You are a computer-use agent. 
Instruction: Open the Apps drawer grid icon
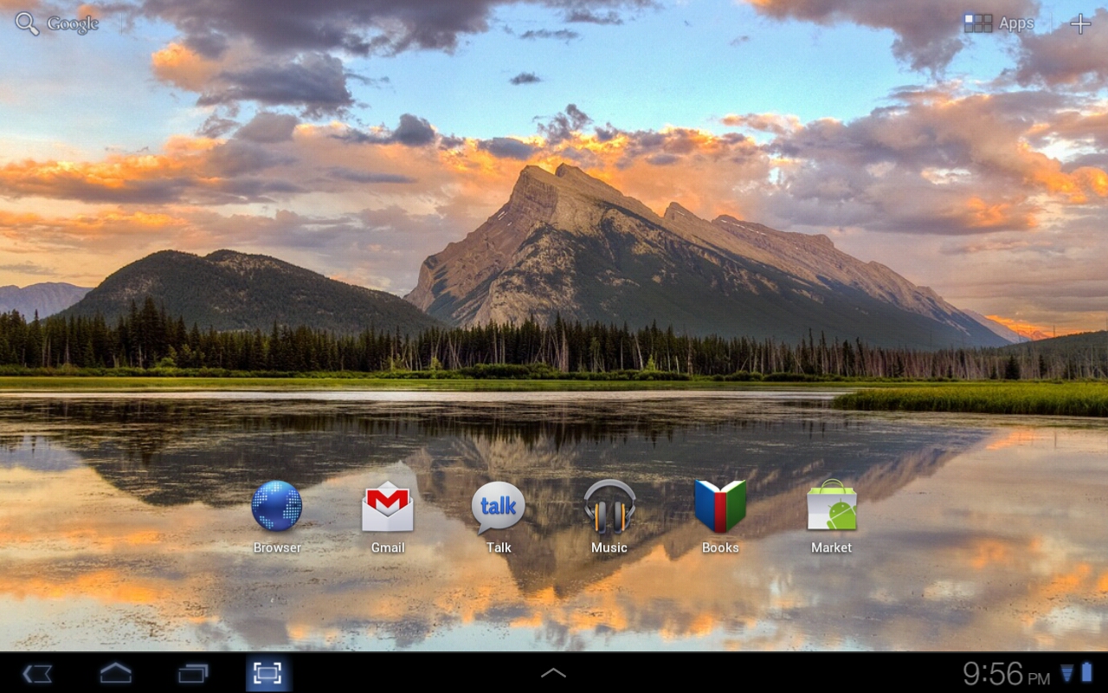click(x=978, y=23)
